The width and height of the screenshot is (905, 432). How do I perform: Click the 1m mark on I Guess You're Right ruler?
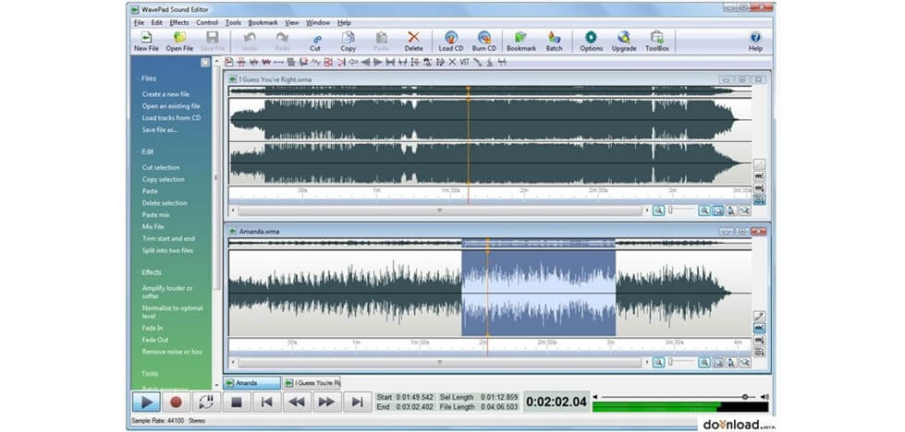[x=375, y=190]
